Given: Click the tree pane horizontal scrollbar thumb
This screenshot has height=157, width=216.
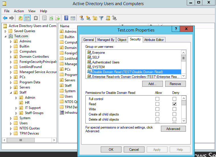Looking at the screenshot, I should pos(21,140).
